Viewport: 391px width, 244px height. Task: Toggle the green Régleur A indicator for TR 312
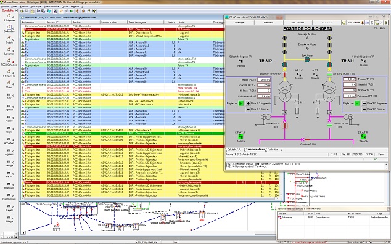tap(241, 103)
